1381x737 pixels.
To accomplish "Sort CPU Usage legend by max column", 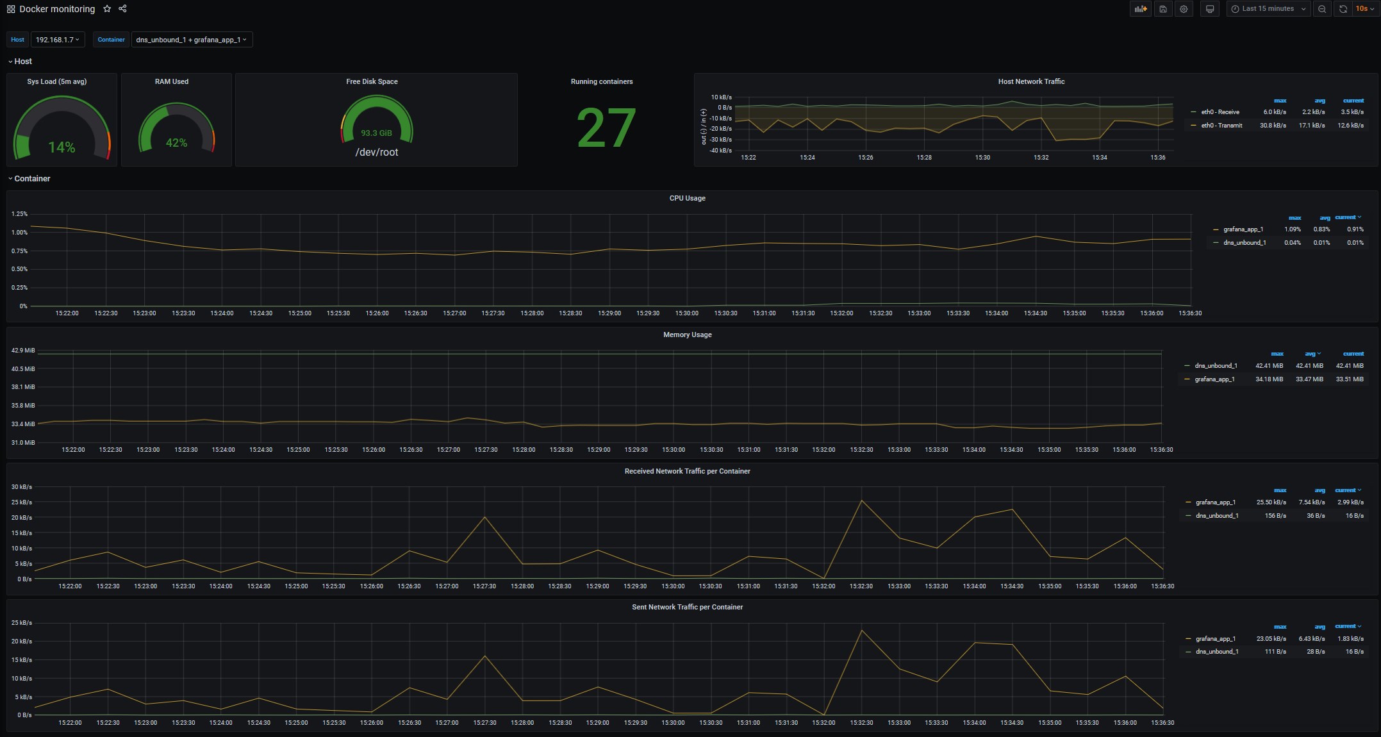I will (x=1294, y=218).
